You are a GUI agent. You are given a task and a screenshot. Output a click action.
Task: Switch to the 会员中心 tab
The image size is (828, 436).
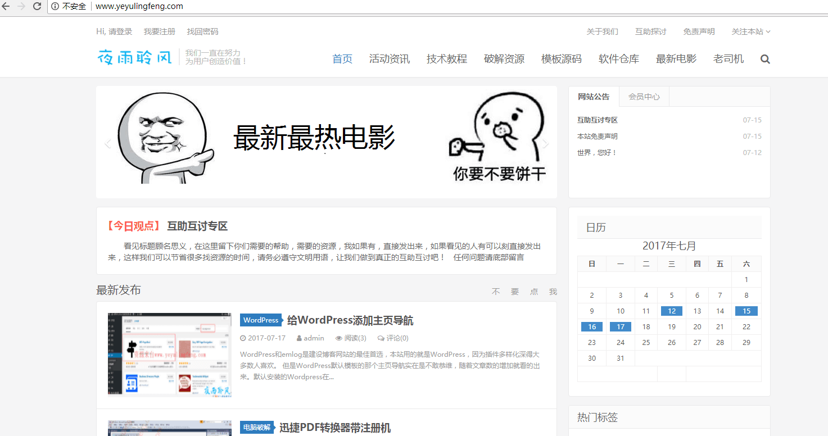coord(644,97)
